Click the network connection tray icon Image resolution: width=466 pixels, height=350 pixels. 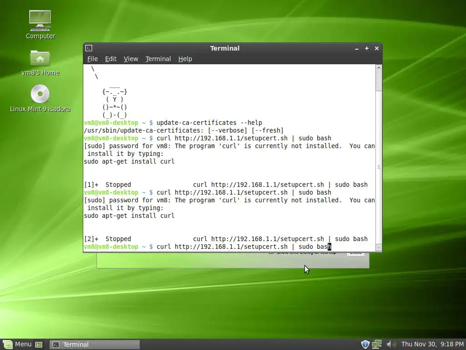377,345
